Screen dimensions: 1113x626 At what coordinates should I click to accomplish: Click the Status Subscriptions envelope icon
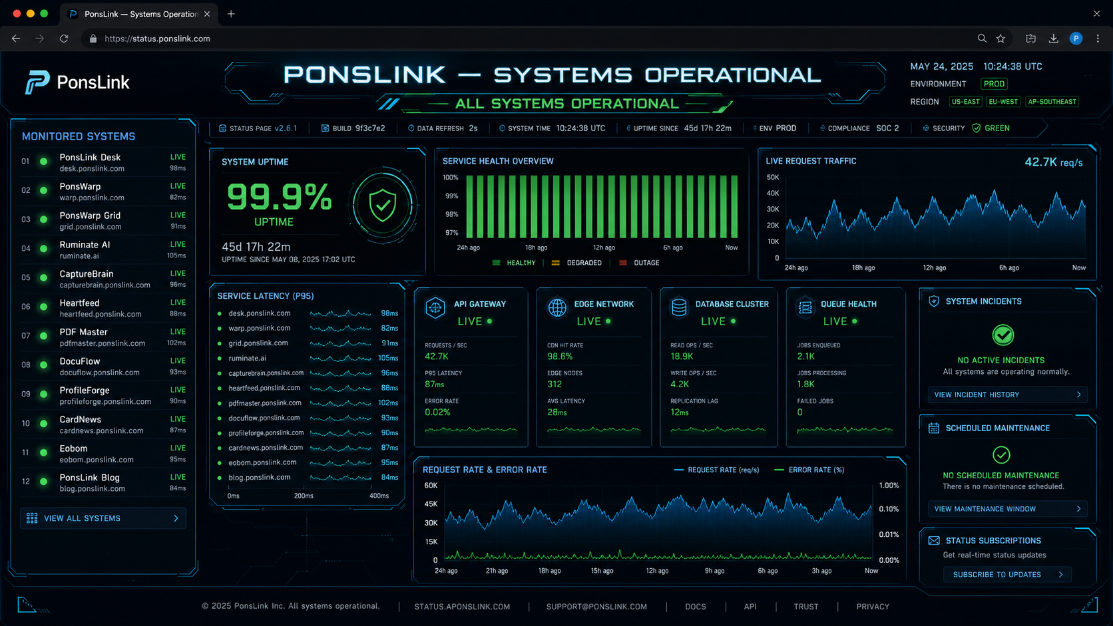point(934,541)
